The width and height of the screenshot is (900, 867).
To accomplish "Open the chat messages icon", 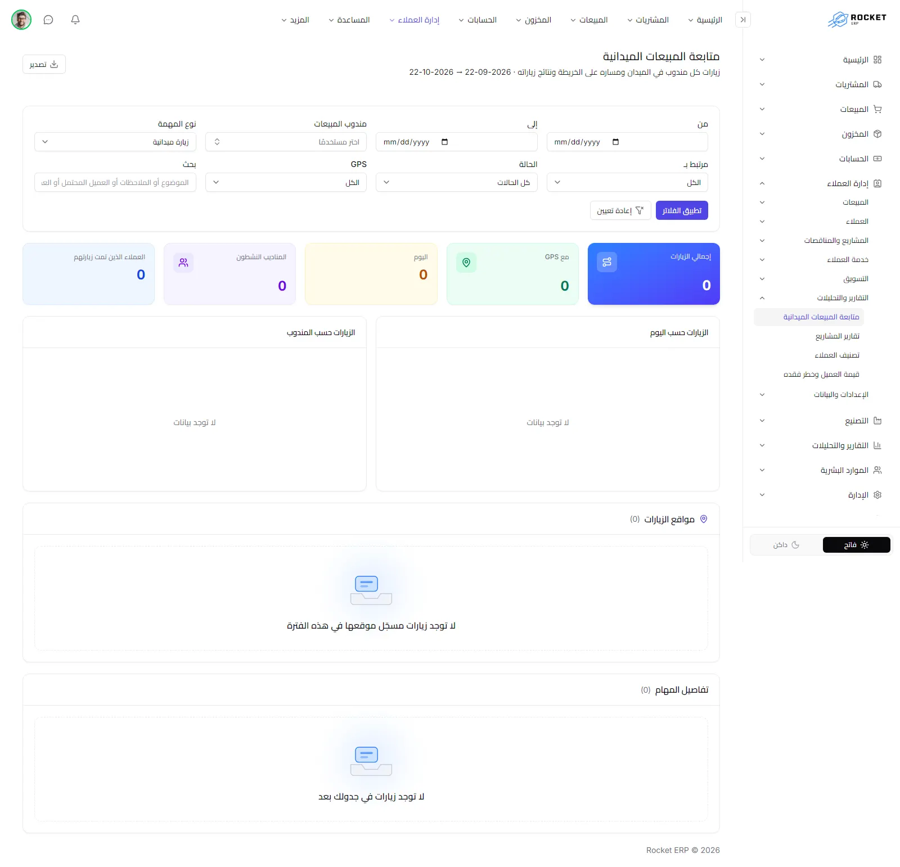I will tap(48, 20).
